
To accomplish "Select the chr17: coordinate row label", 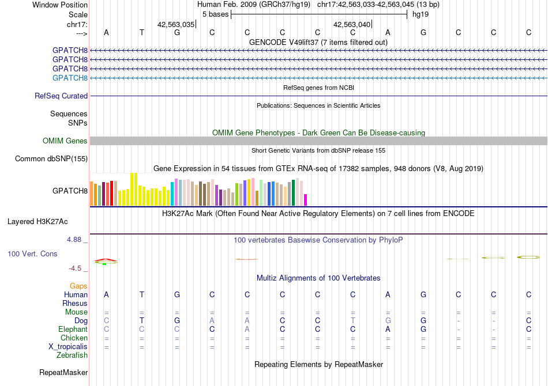I will pos(77,24).
